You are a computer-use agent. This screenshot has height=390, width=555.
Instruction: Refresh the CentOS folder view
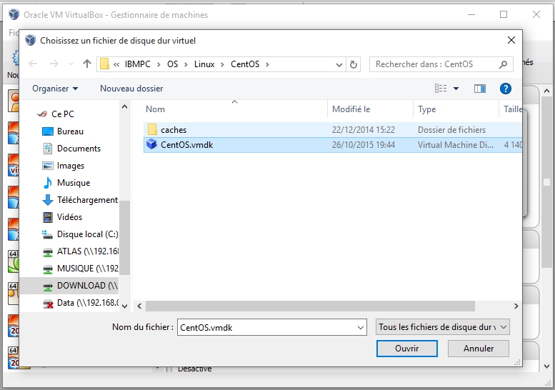[354, 64]
